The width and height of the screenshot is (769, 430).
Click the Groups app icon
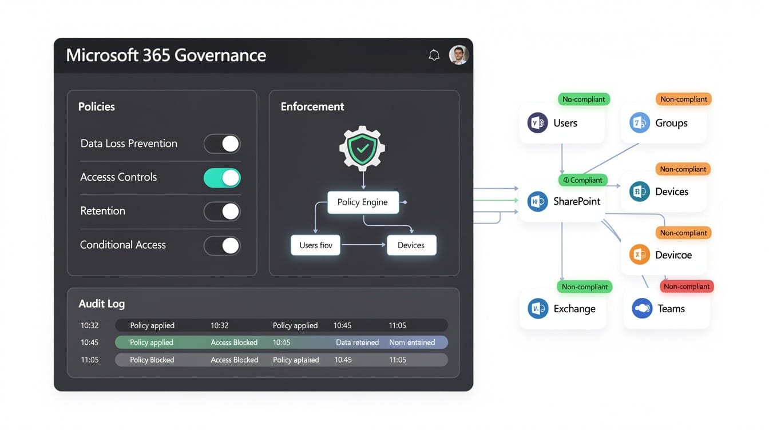tap(639, 123)
